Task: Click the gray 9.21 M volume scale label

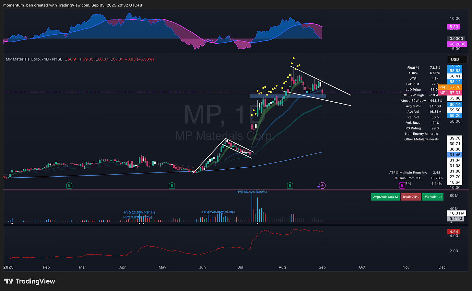Action: [x=455, y=219]
